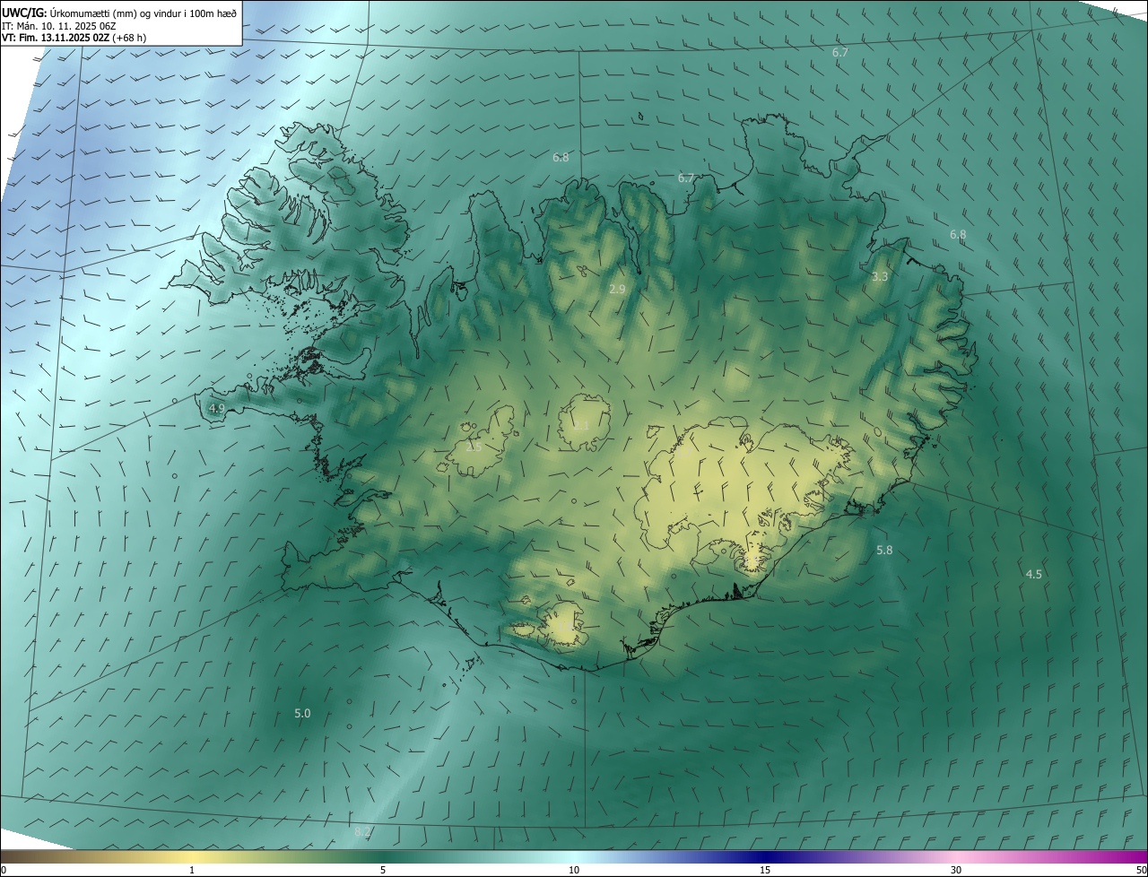Click the "VT: Fim. 13.11.2025 02Z (+68 h)" line
Image resolution: width=1148 pixels, height=877 pixels.
pos(74,38)
